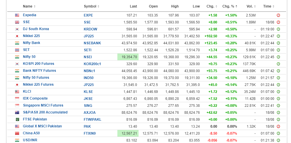Screen dimensions: 291x143
Task: Click the +1.50% change percent for Expedia
Action: [231, 15]
